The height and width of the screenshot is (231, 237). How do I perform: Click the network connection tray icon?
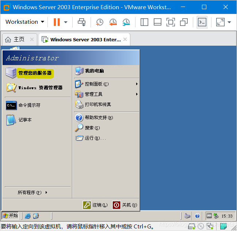tap(216, 216)
